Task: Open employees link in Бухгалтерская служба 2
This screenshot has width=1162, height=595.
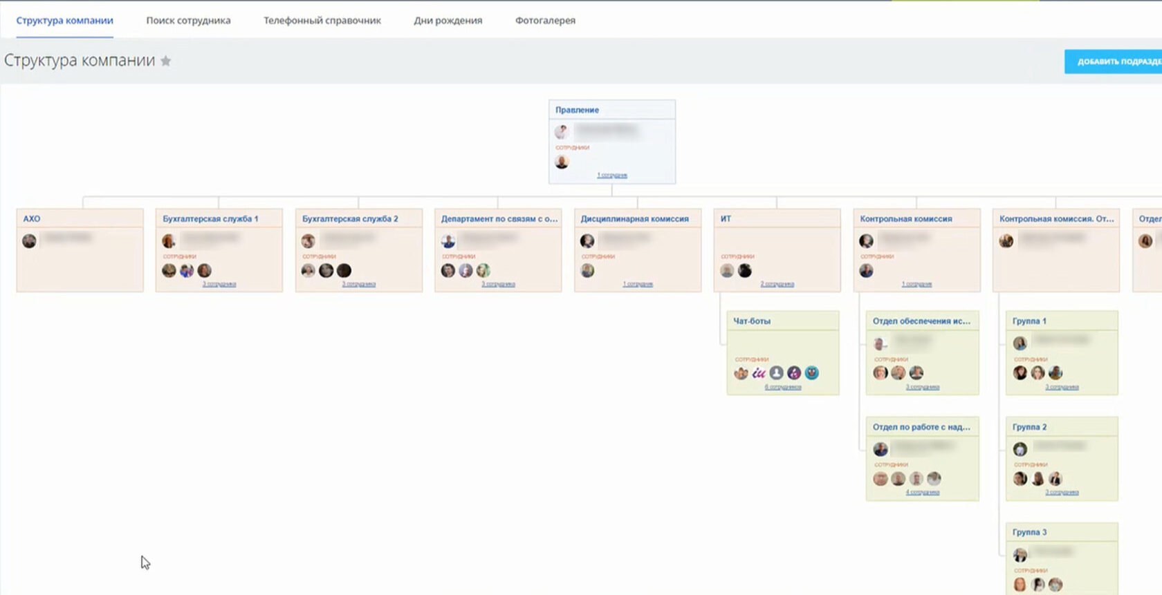Action: [359, 284]
